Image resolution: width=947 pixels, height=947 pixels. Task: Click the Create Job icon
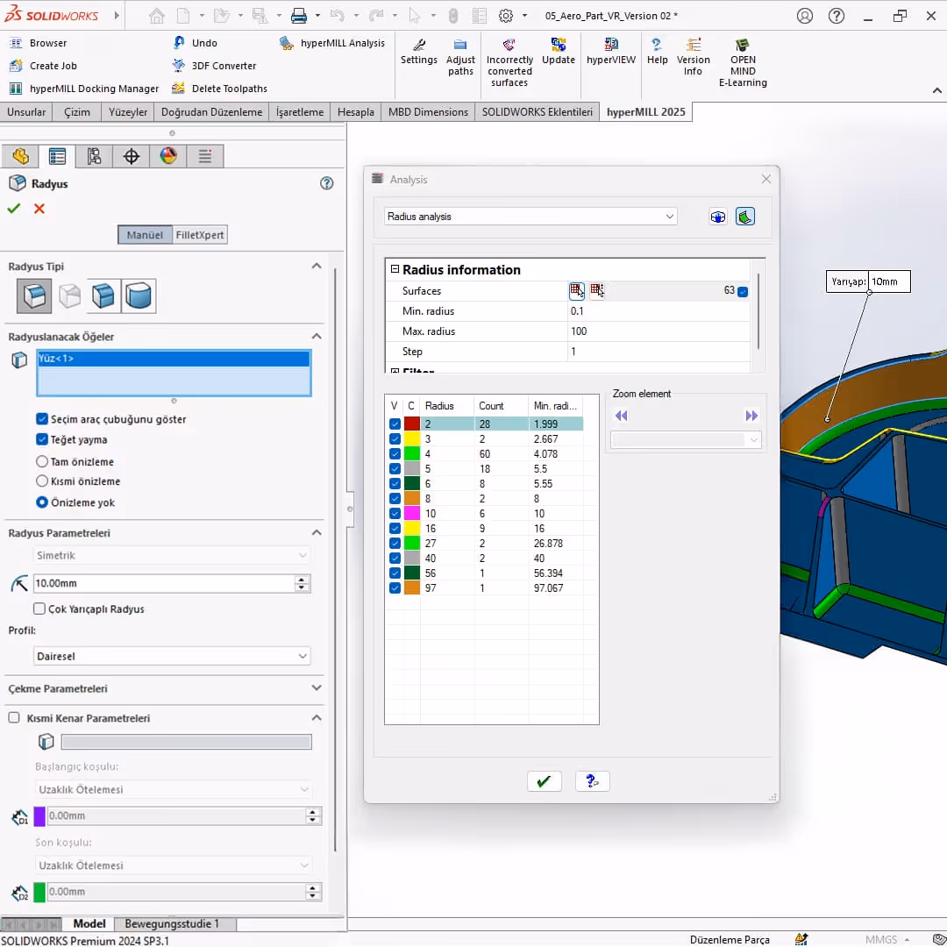(x=16, y=65)
